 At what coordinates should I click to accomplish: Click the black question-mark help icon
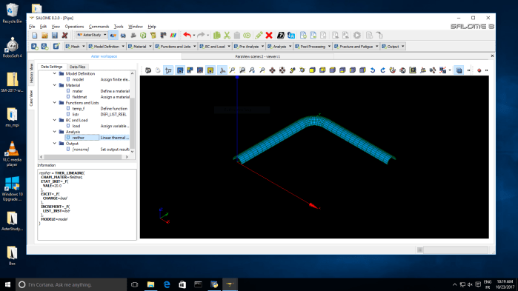[x=280, y=36]
